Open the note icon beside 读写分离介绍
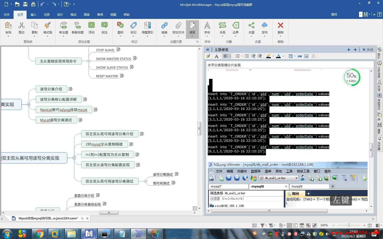The height and width of the screenshot is (239, 383). [70, 89]
